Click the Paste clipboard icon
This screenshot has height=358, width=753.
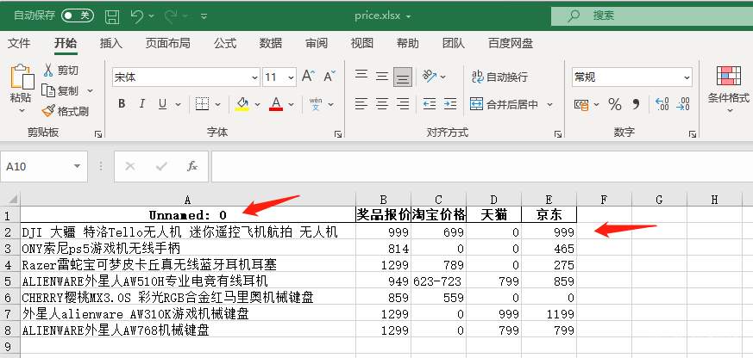tap(22, 77)
